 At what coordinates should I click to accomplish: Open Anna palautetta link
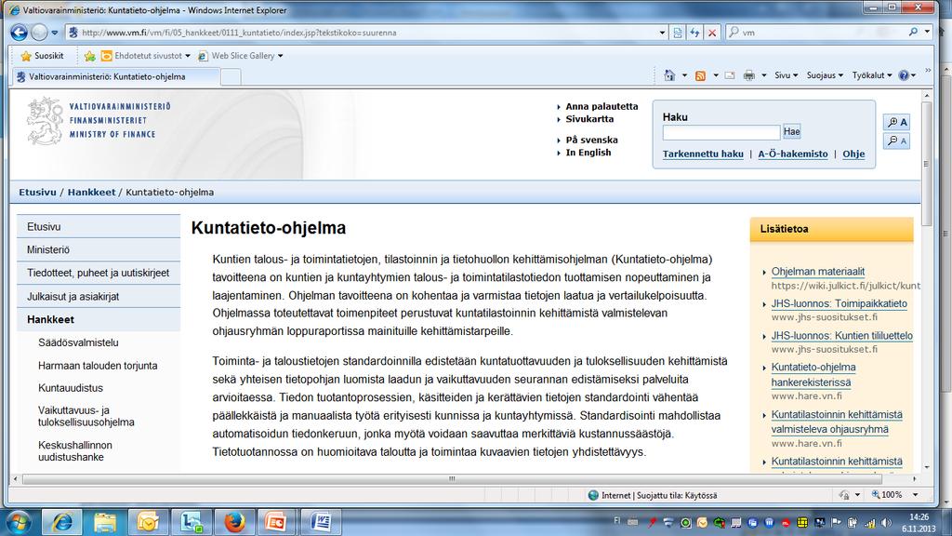602,106
